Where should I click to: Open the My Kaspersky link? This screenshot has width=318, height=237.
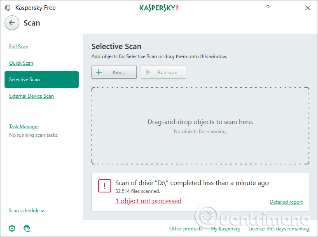coord(225,229)
